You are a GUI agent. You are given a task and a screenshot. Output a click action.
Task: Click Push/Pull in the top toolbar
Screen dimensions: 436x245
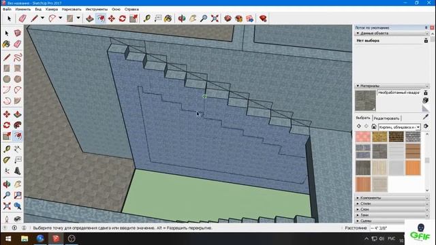click(89, 18)
